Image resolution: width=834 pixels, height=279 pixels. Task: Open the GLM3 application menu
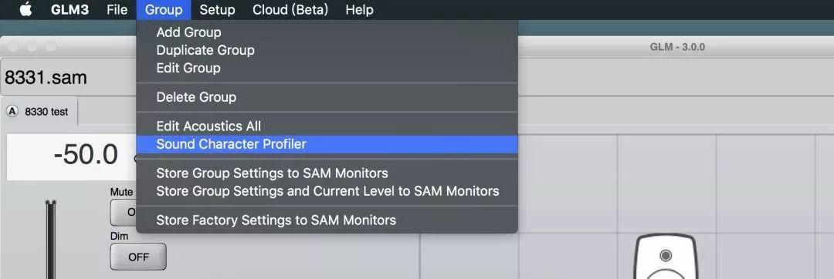click(x=69, y=9)
